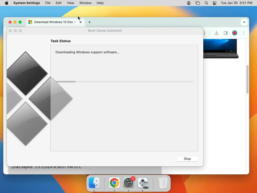Open Trash from the Dock
257x193 pixels.
(163, 183)
